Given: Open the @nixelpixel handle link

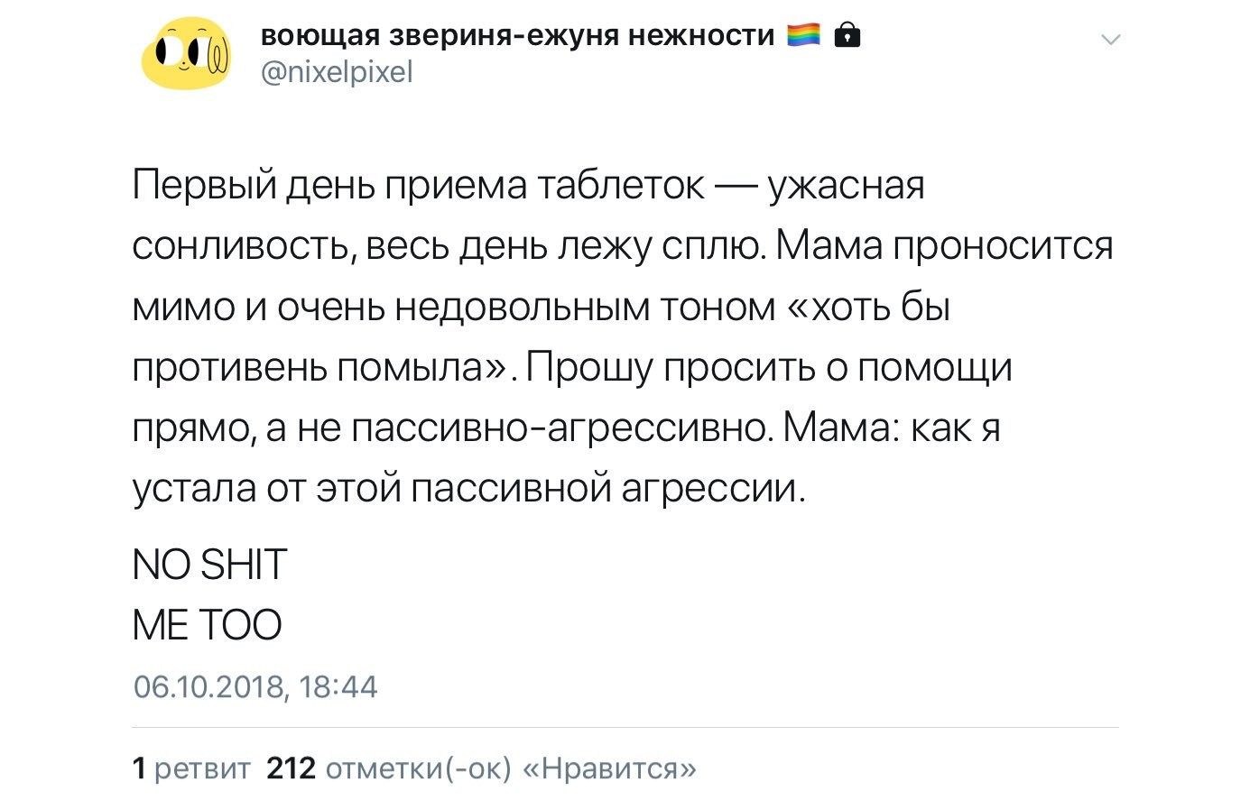Looking at the screenshot, I should coord(337,72).
